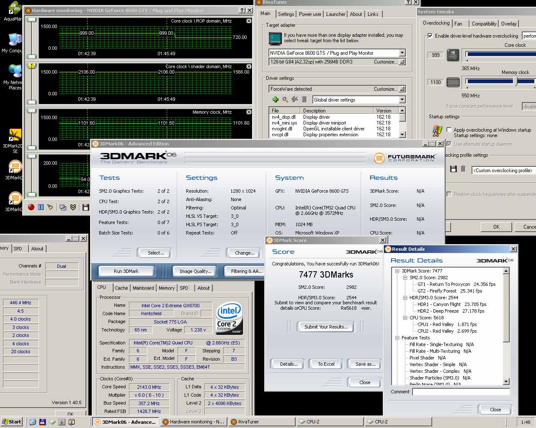Click the GPU chip icon beside Core clock
The height and width of the screenshot is (428, 536).
pyautogui.click(x=453, y=55)
